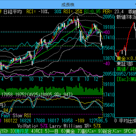Open the 7)副メニュー submenu
Image resolution: width=136 pixels, height=136 pixels.
click(87, 131)
